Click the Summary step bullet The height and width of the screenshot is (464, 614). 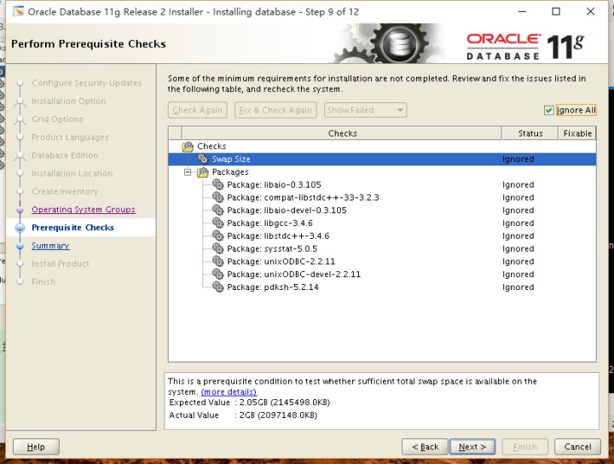[x=20, y=246]
